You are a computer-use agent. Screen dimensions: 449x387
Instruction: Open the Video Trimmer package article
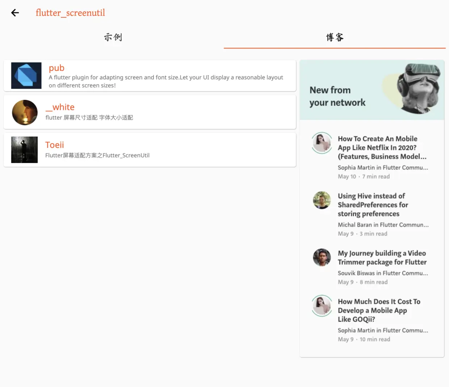(382, 258)
